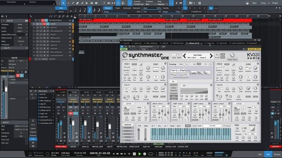This screenshot has width=282, height=158.
Task: Select the Range tool in the toolbar
Action: (68, 3)
